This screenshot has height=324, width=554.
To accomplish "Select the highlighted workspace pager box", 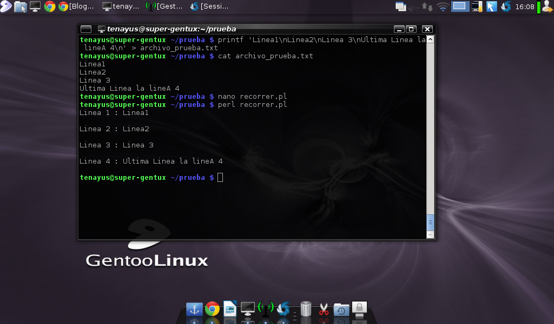I will coord(459,6).
